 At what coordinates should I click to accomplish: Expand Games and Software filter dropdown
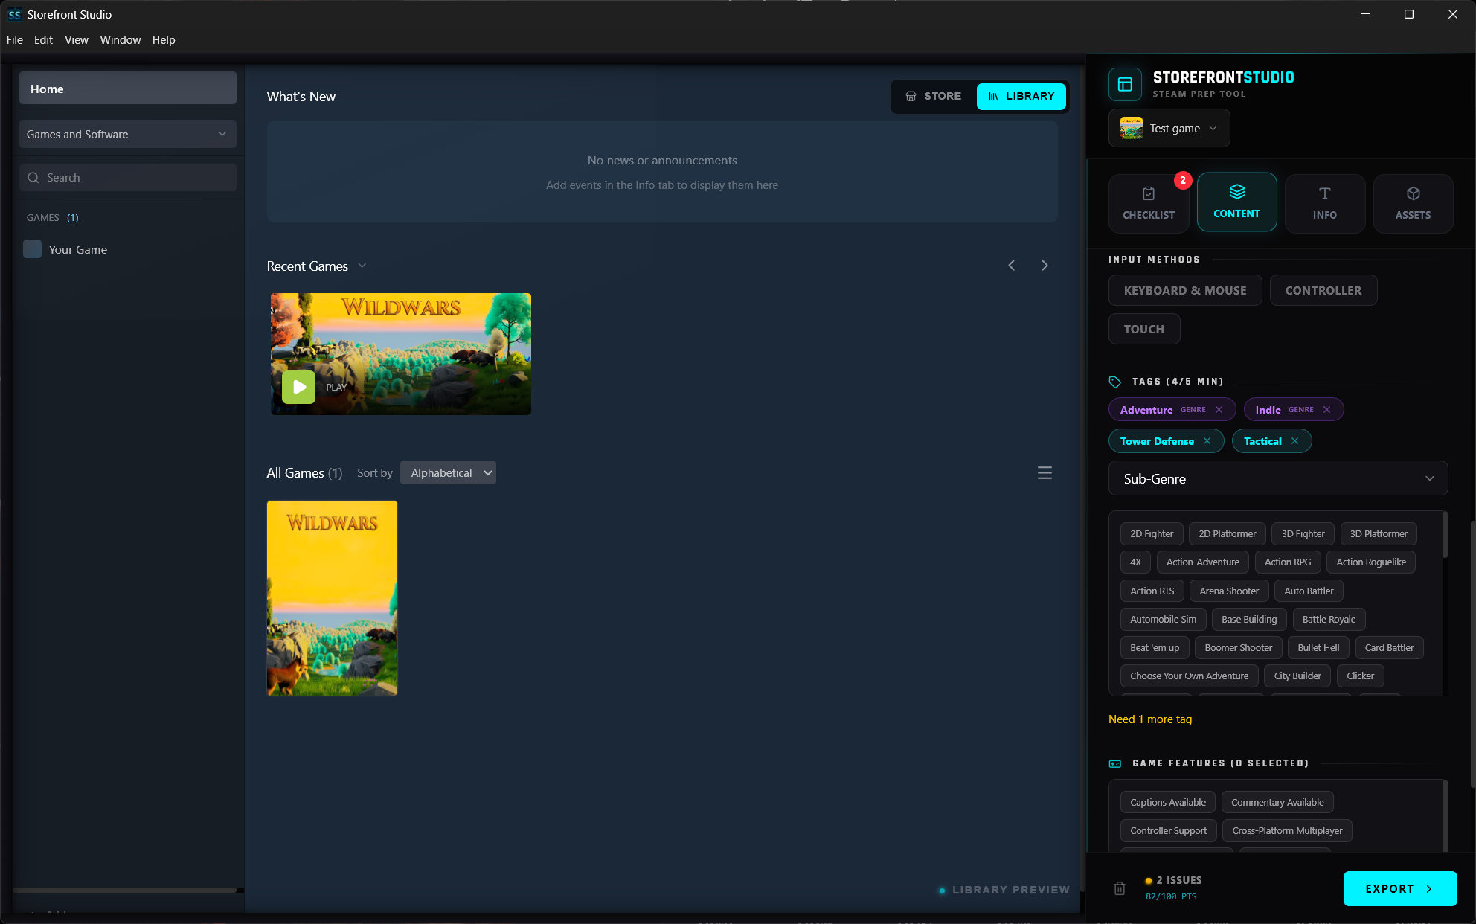127,135
